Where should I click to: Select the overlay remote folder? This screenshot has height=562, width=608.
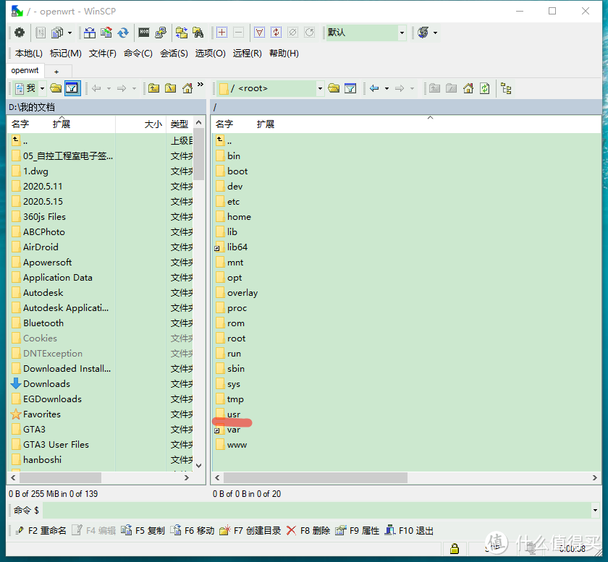coord(242,293)
